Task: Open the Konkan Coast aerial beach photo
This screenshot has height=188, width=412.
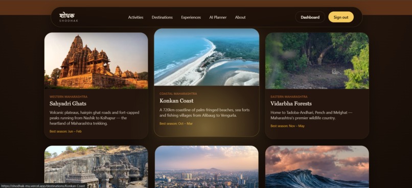Action: (207, 57)
